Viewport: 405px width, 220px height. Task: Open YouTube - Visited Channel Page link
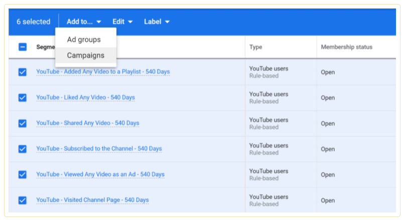92,200
